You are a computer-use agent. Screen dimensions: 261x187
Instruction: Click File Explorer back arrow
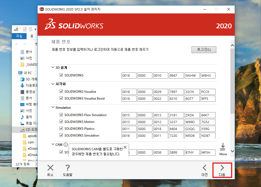point(17,44)
